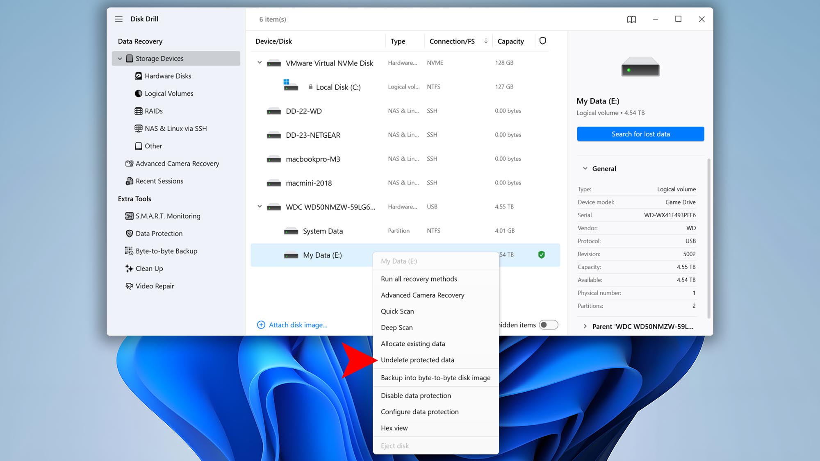820x461 pixels.
Task: Click the shield protection column header icon
Action: pos(542,41)
